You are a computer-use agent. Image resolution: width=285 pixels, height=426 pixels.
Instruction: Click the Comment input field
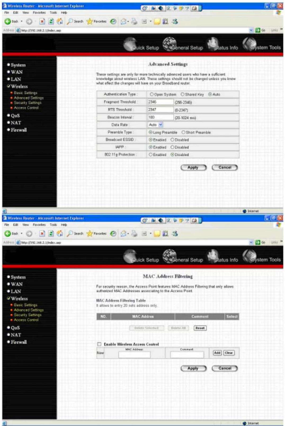(187, 355)
